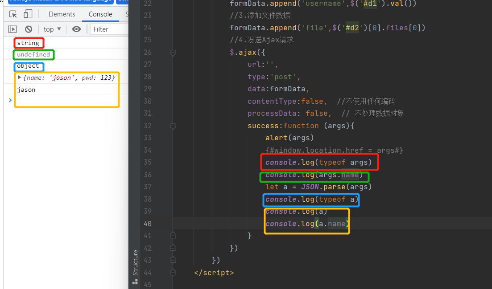492x289 pixels.
Task: Click line number 40 in the gutter
Action: pyautogui.click(x=148, y=224)
